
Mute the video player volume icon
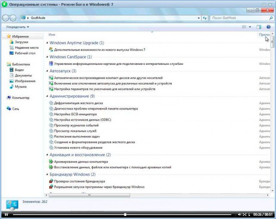click(240, 214)
